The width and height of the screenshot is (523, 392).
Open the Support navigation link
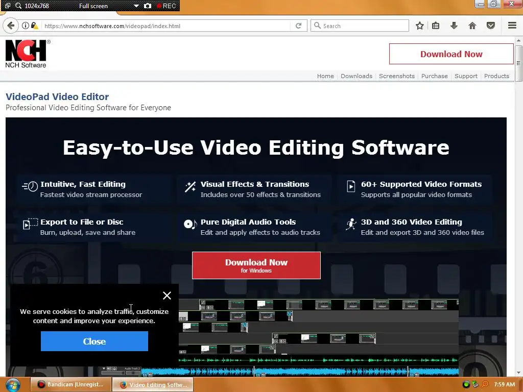(466, 76)
